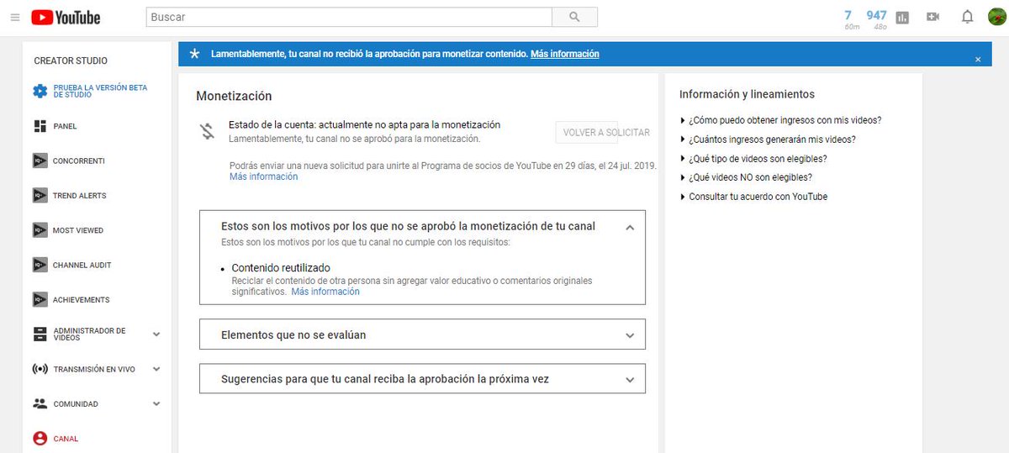Click the 7 views 60m counter
This screenshot has width=1009, height=453.
coord(848,18)
